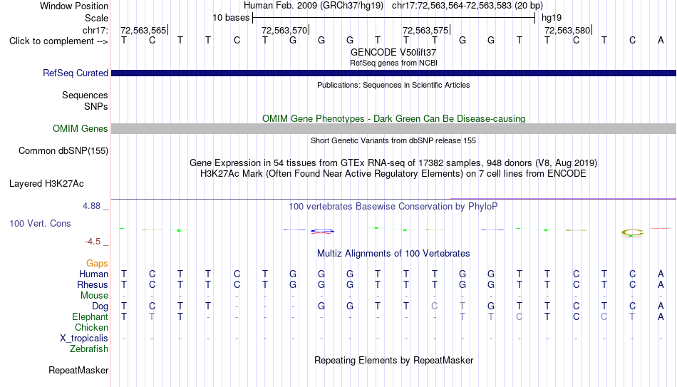677x387 pixels.
Task: Click the OMIM Gene Phenotypes green title
Action: [394, 119]
